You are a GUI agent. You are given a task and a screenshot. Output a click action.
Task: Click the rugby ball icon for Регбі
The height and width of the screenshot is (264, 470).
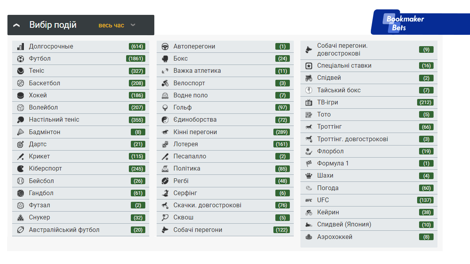click(165, 181)
